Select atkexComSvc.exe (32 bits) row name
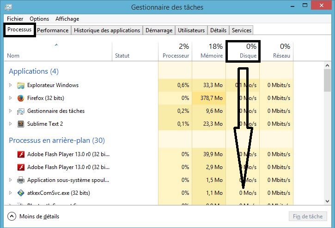The width and height of the screenshot is (335, 228). (59, 193)
